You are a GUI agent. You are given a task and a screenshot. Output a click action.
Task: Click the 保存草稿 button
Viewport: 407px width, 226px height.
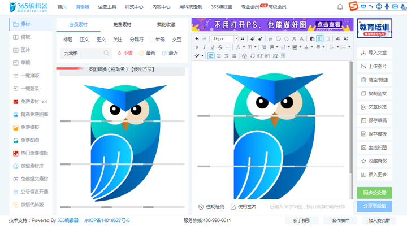[x=374, y=120]
